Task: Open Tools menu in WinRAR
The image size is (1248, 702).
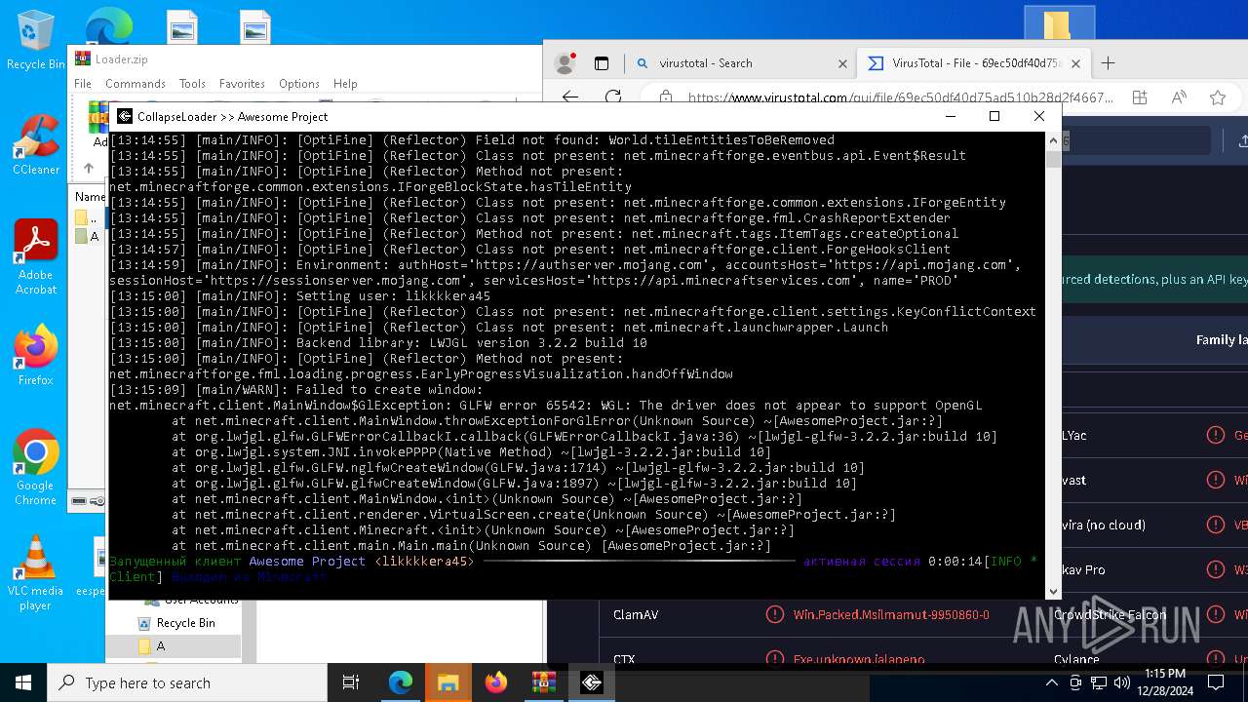Action: coord(192,84)
